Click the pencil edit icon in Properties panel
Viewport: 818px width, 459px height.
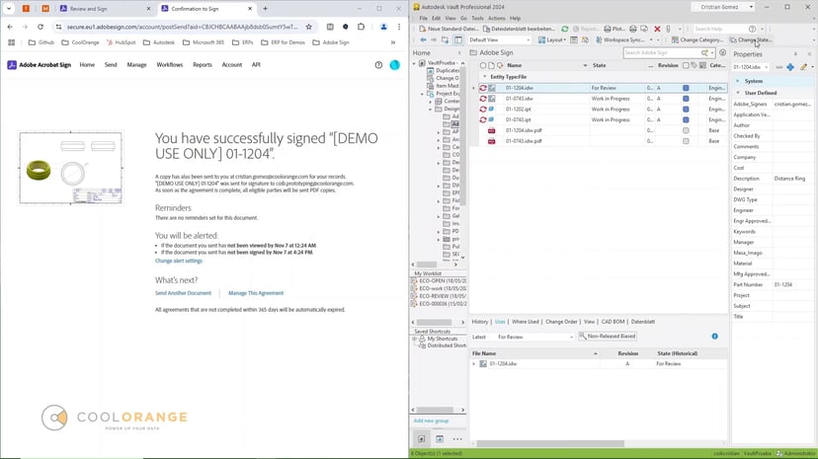point(804,67)
